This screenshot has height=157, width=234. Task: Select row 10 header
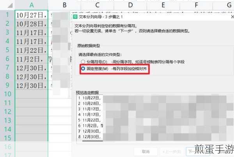7,94
